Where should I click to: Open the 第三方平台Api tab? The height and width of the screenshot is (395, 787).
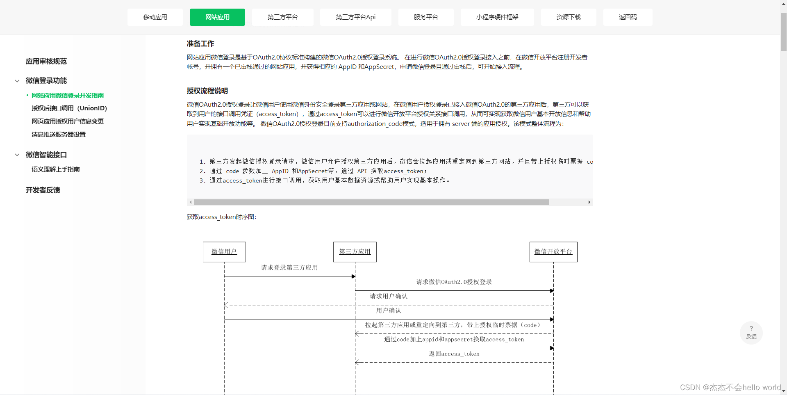coord(355,17)
